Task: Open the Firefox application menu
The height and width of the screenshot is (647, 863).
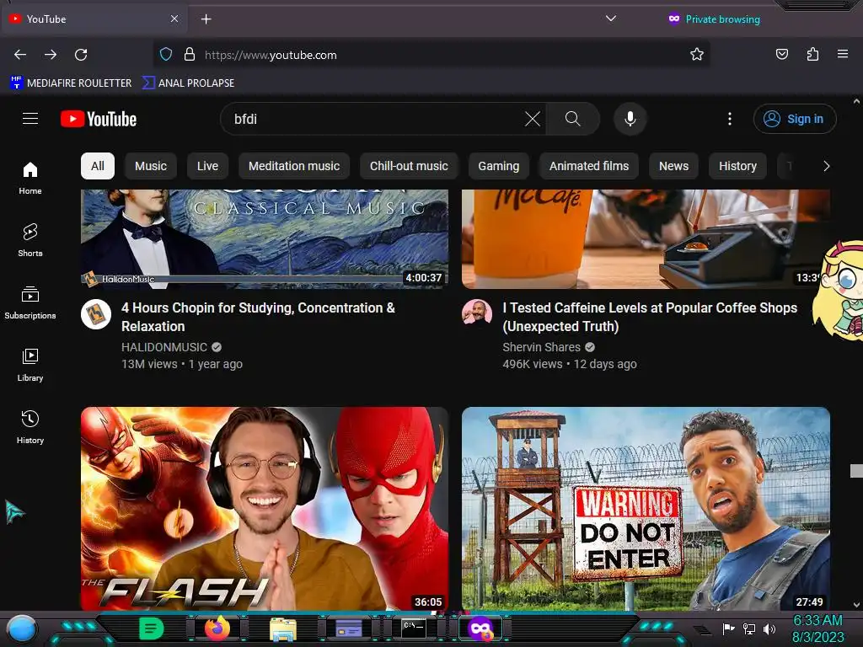Action: pyautogui.click(x=843, y=55)
